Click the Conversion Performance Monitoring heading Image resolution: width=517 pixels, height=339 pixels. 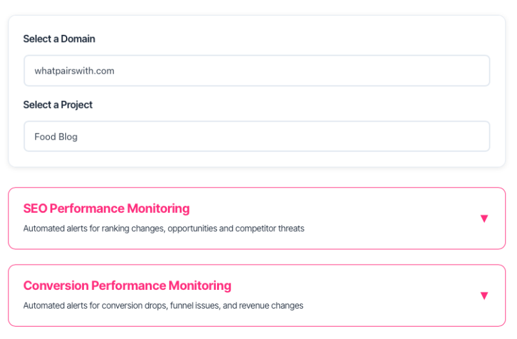click(x=127, y=285)
